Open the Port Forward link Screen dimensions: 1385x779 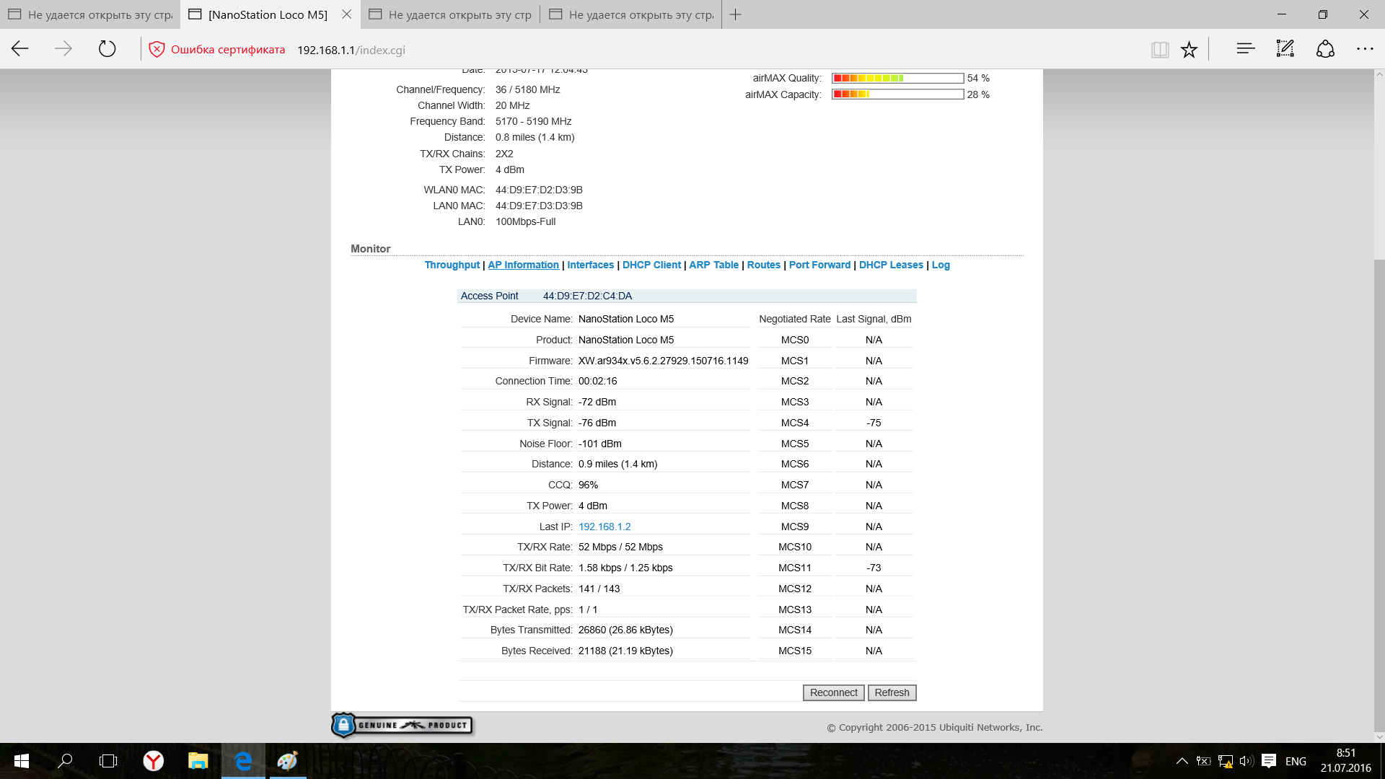pyautogui.click(x=819, y=265)
